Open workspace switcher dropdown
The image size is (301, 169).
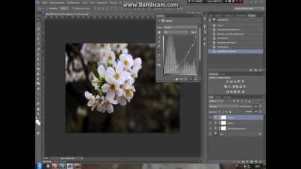(249, 8)
